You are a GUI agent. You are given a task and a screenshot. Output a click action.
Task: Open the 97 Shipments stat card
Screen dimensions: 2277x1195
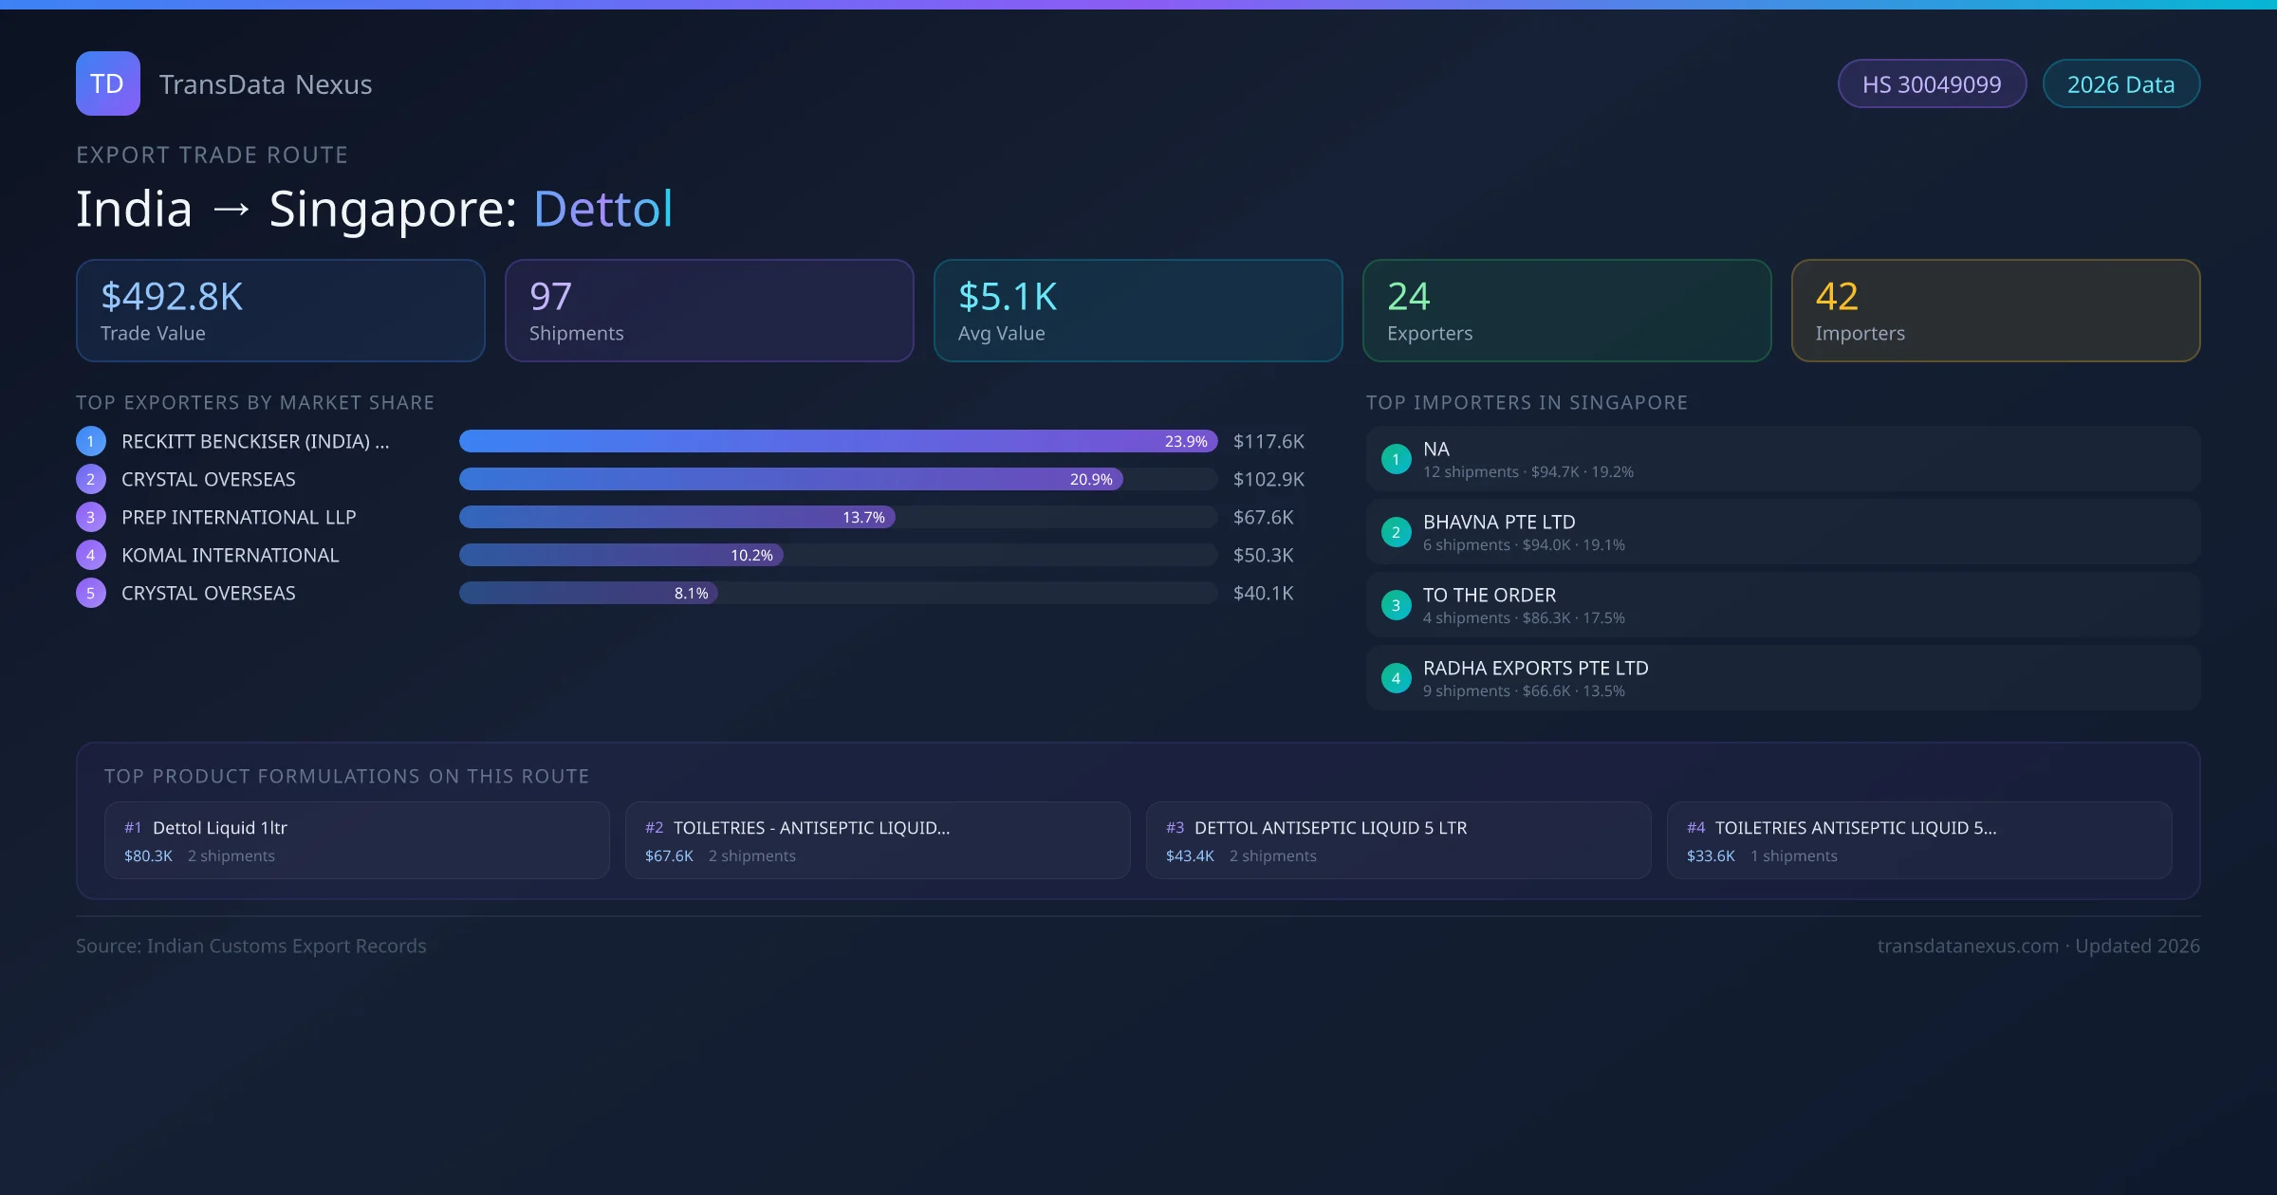(709, 311)
